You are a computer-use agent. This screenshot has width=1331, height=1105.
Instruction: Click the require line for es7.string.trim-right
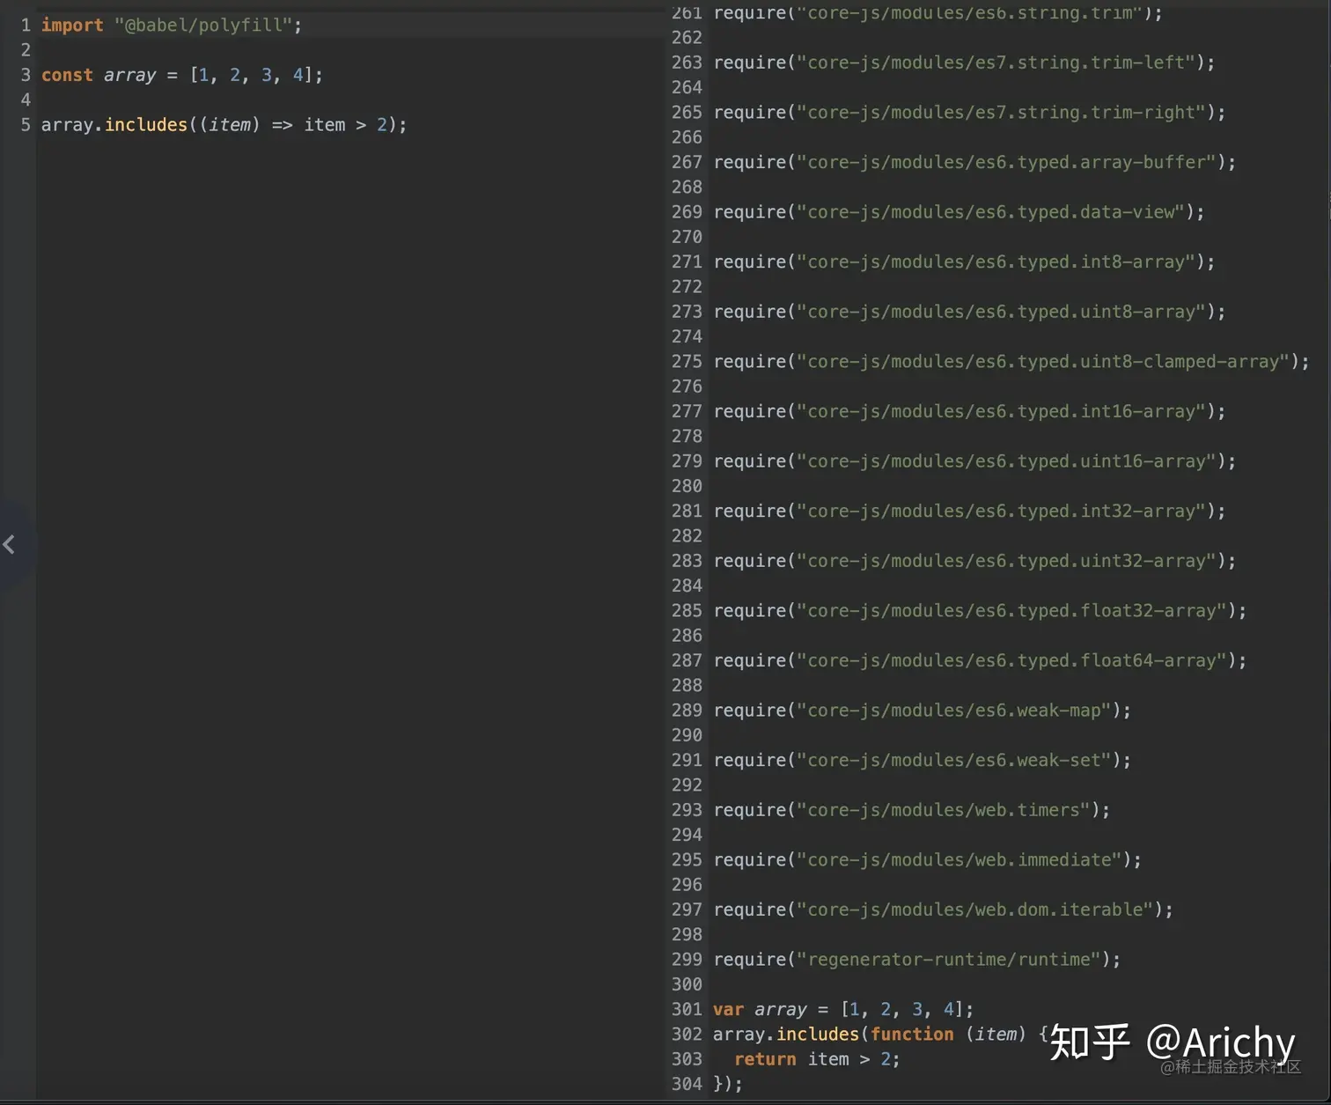969,113
